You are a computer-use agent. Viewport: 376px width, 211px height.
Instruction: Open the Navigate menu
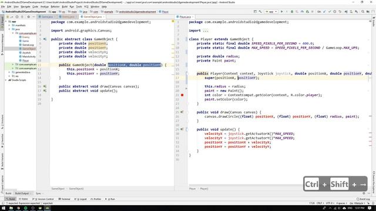click(x=25, y=6)
